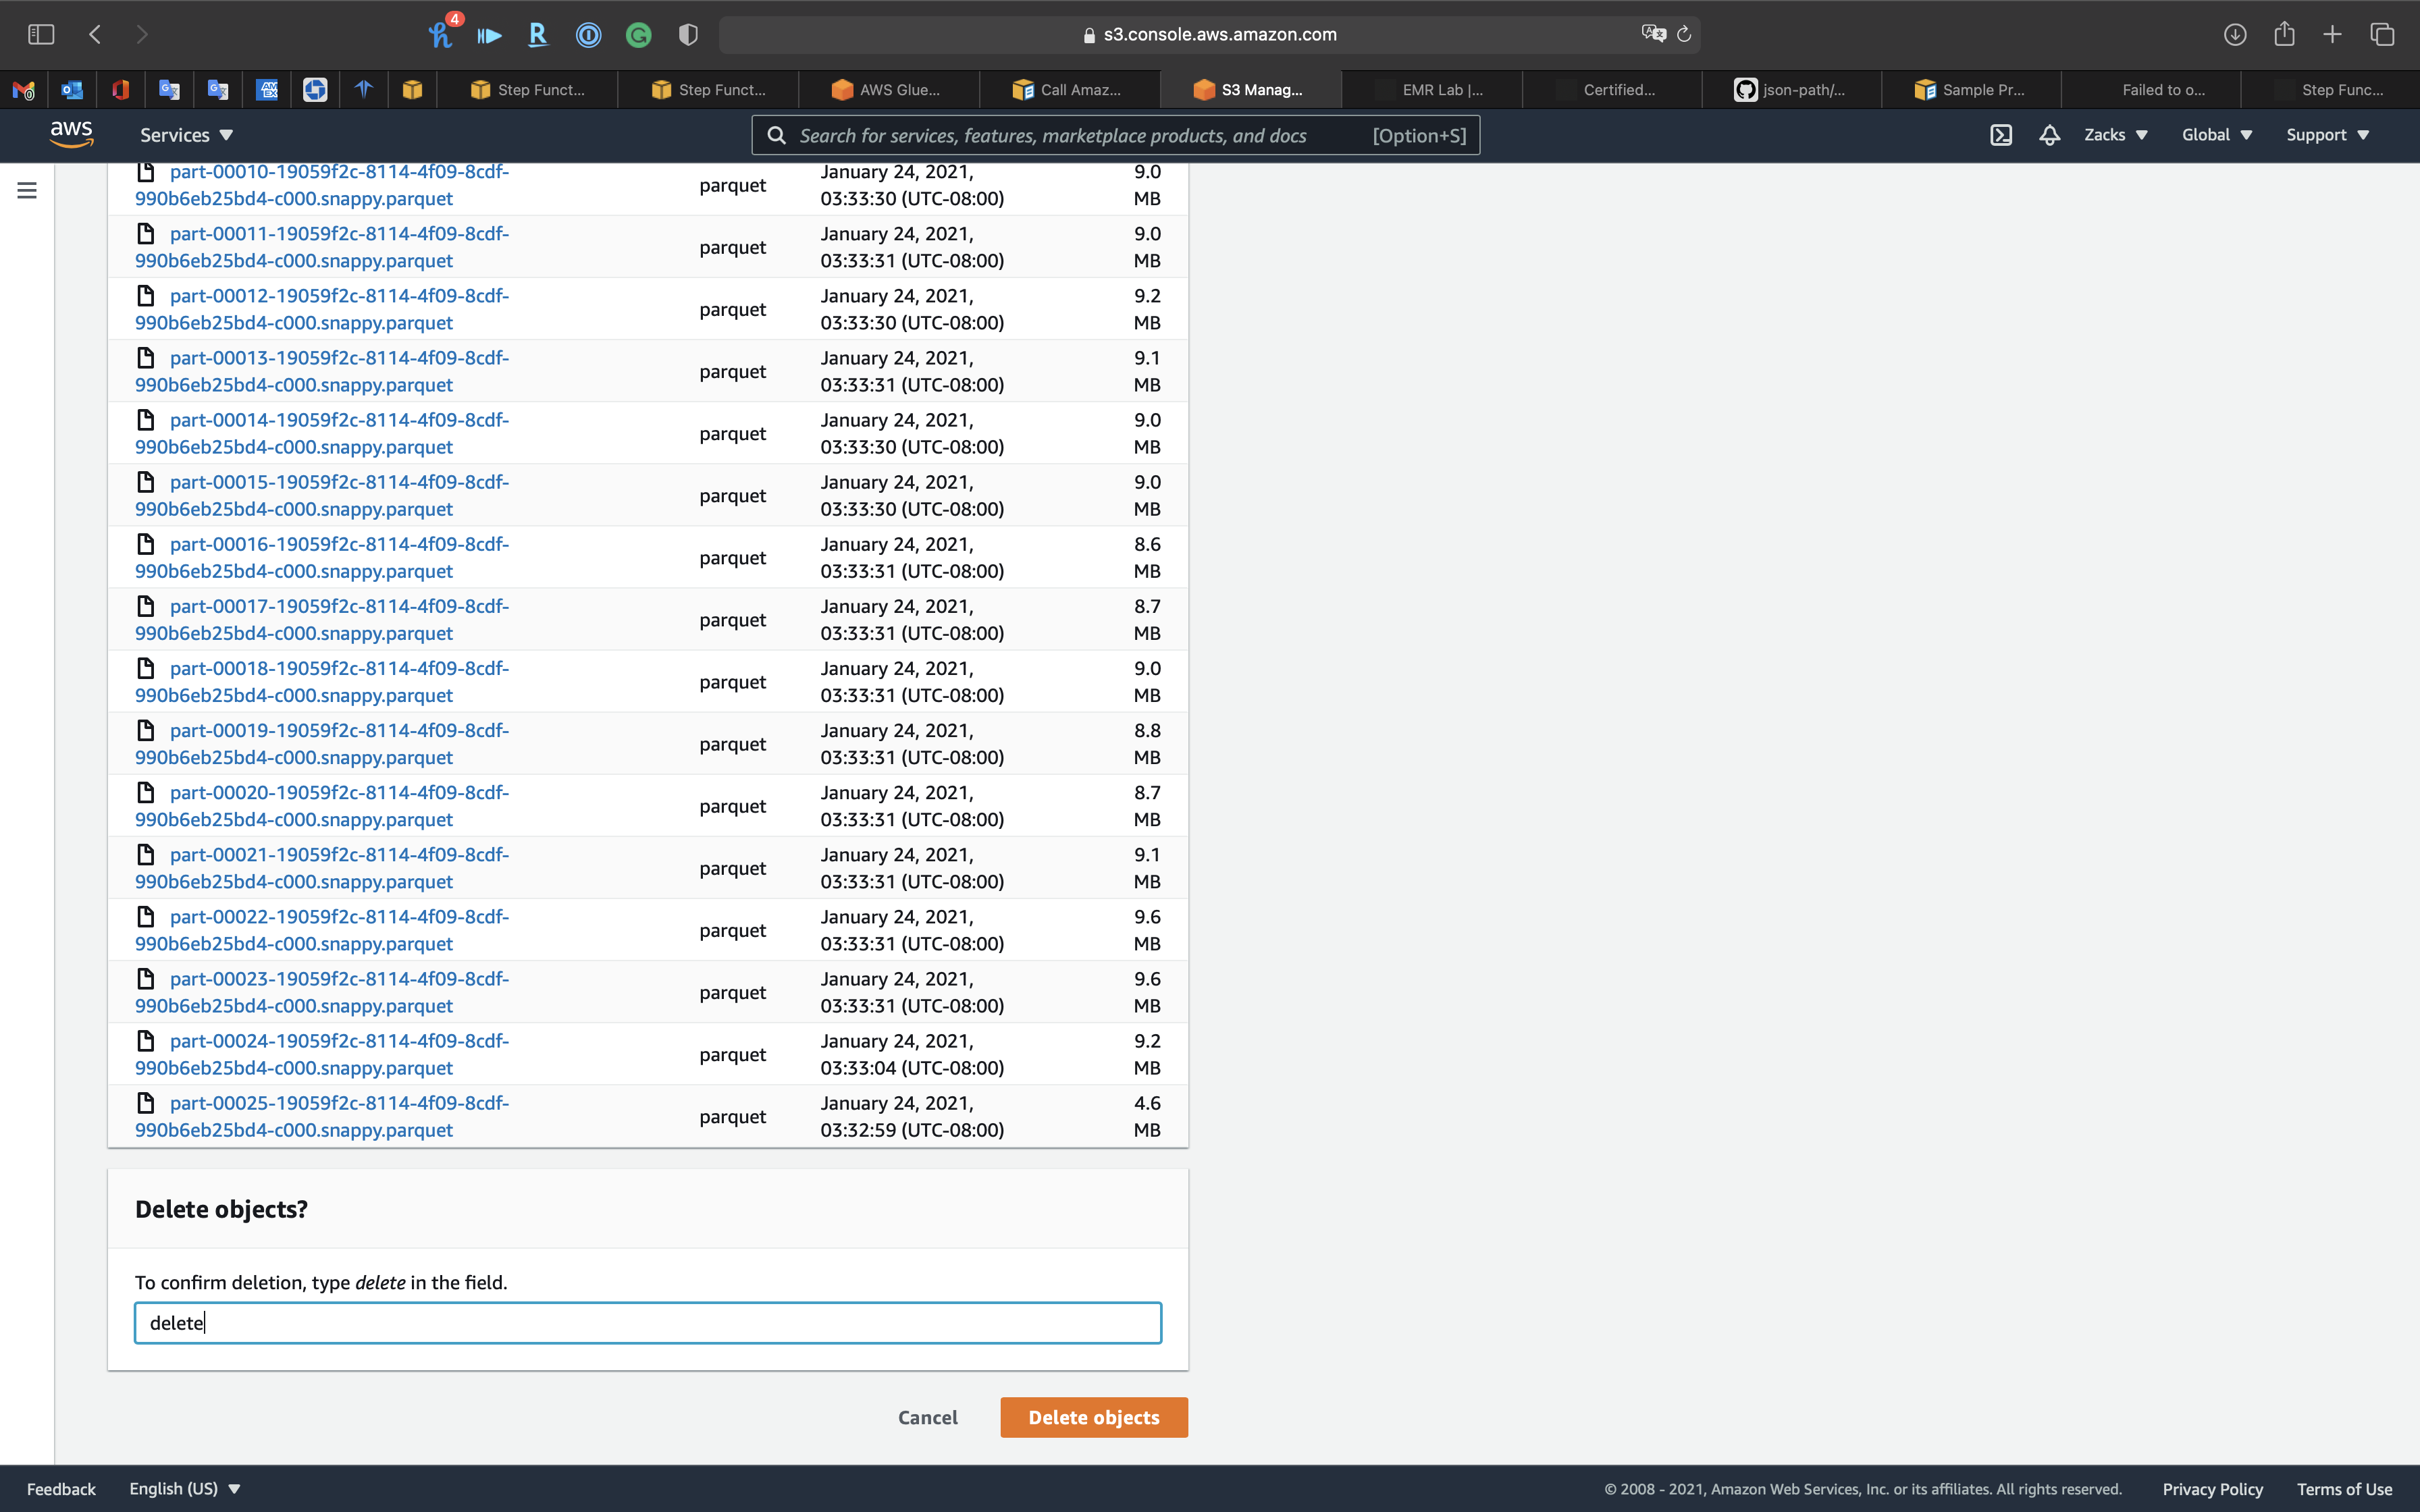Switch to the EMR Lab tab
The image size is (2420, 1512).
[x=1432, y=90]
